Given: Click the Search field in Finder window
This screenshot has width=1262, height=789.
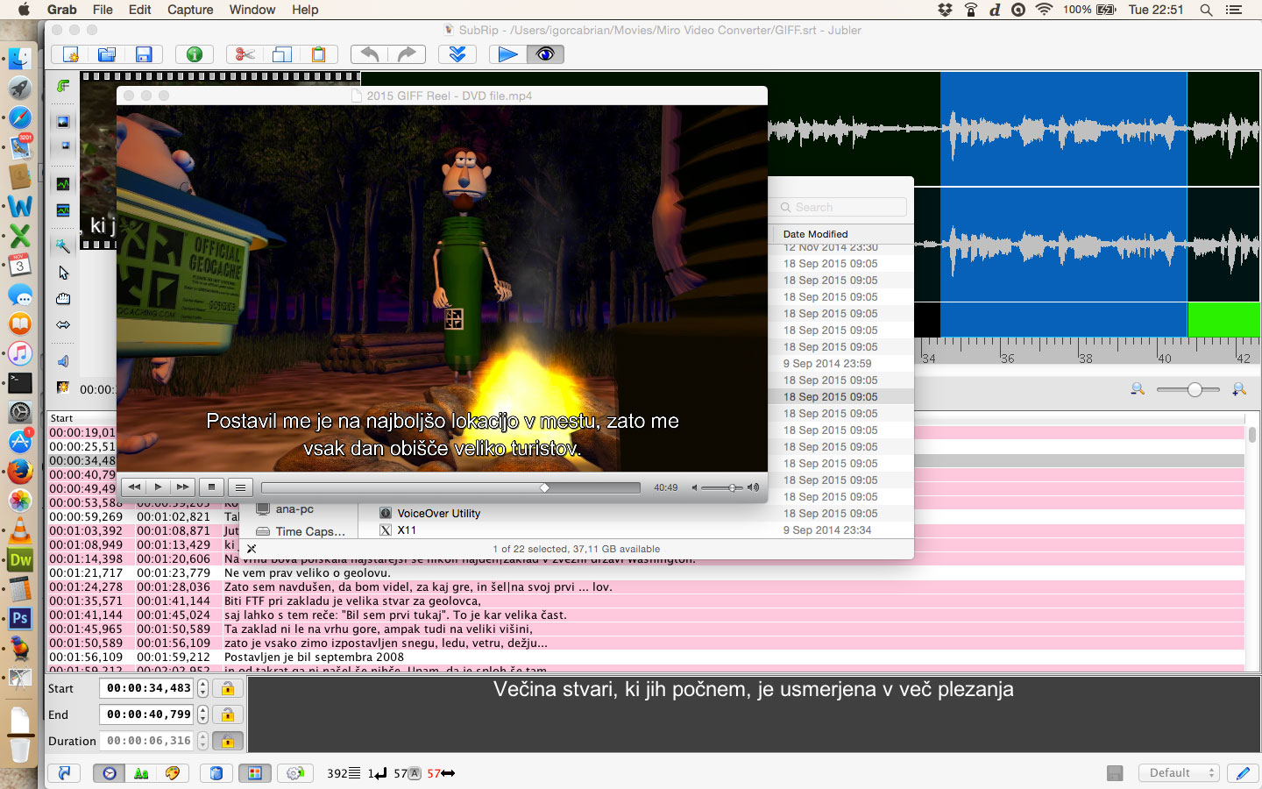Looking at the screenshot, I should pyautogui.click(x=842, y=207).
